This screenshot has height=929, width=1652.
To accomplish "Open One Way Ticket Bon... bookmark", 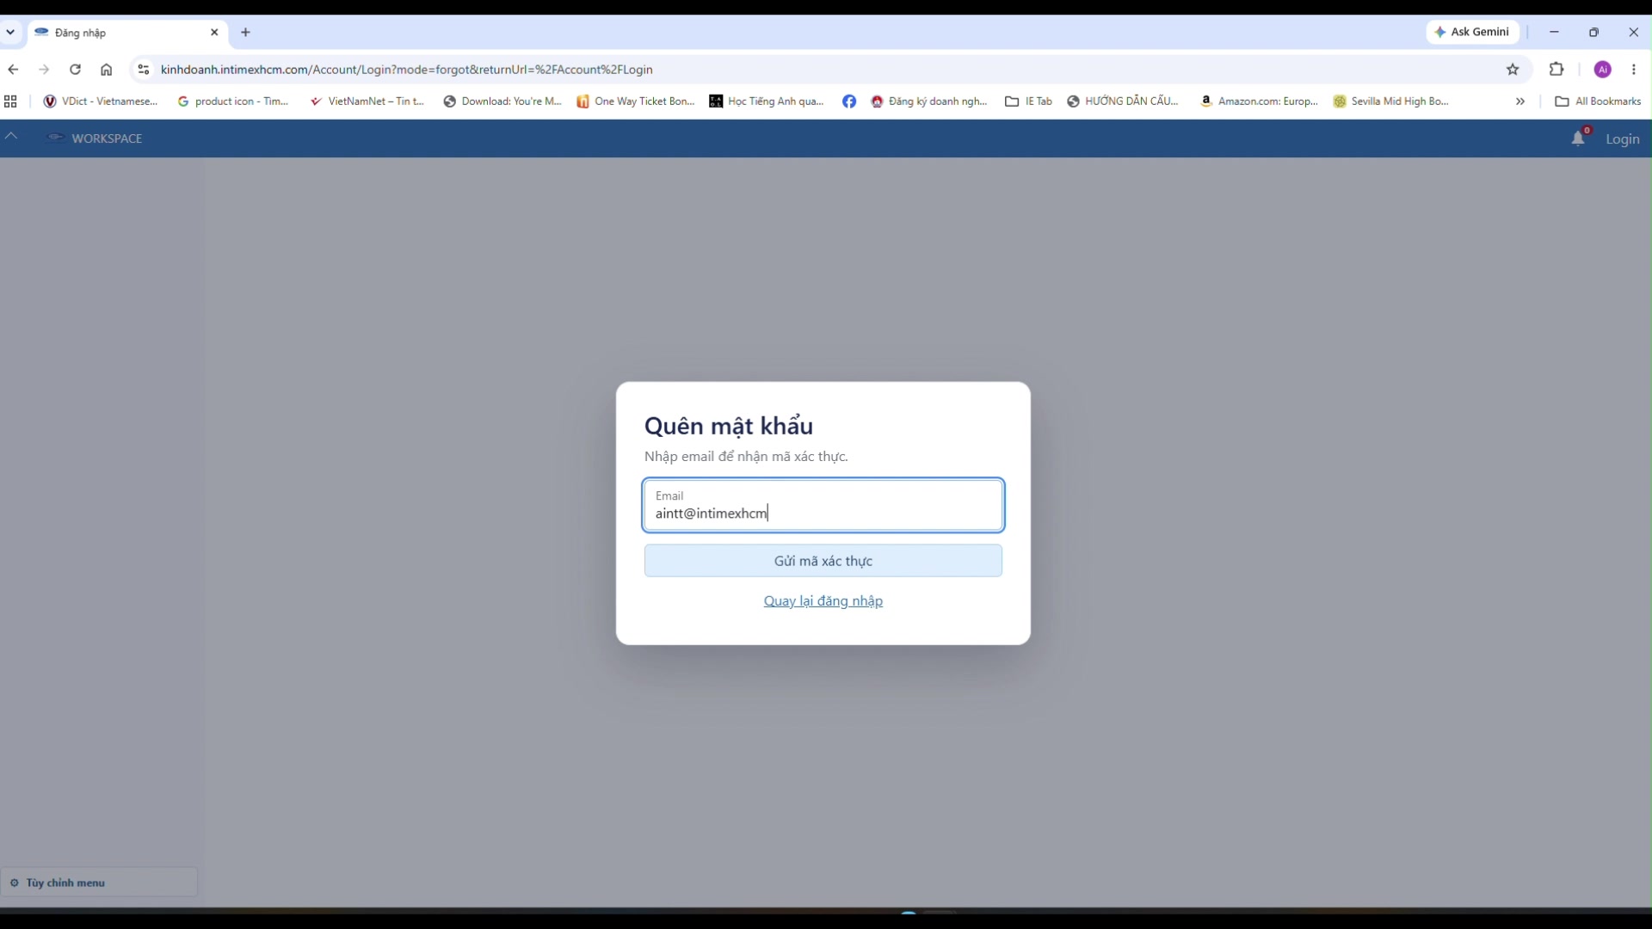I will (x=636, y=102).
